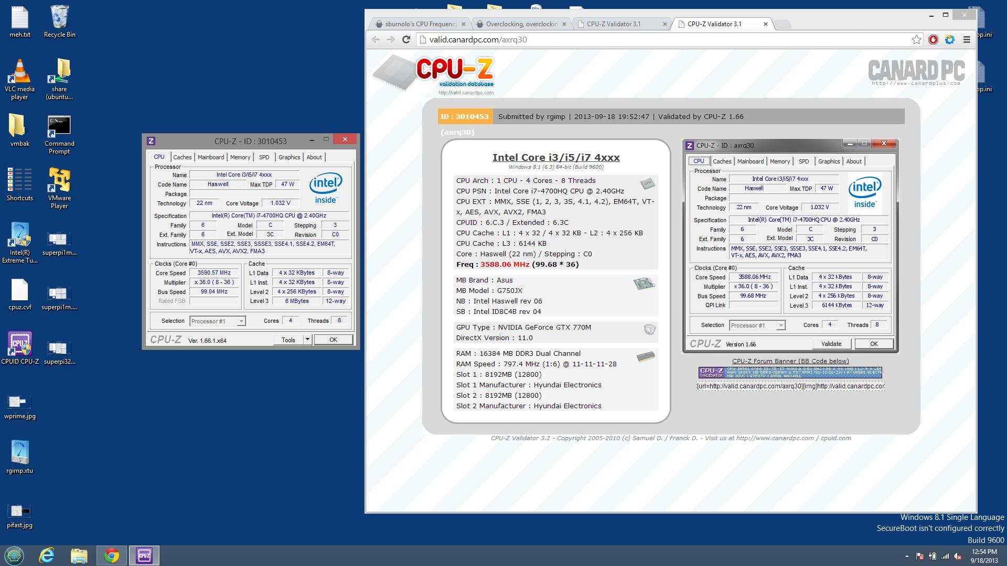Open the Recycle Bin
This screenshot has height=566, width=1007.
pyautogui.click(x=59, y=22)
